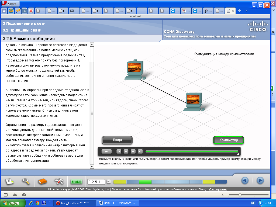Switch to the tab with V logo

coord(208,11)
